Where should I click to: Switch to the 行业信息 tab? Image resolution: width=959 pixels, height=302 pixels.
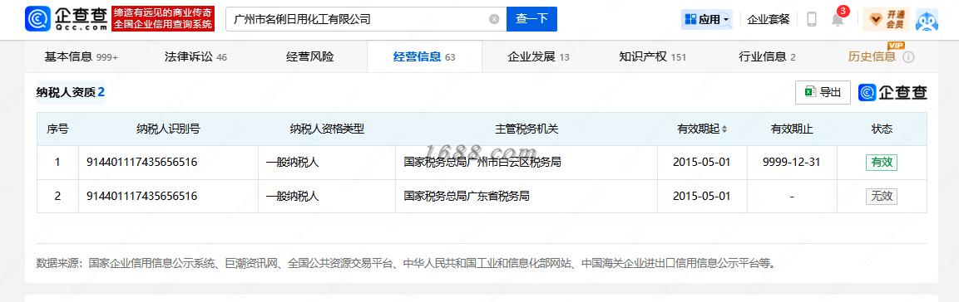coord(767,56)
